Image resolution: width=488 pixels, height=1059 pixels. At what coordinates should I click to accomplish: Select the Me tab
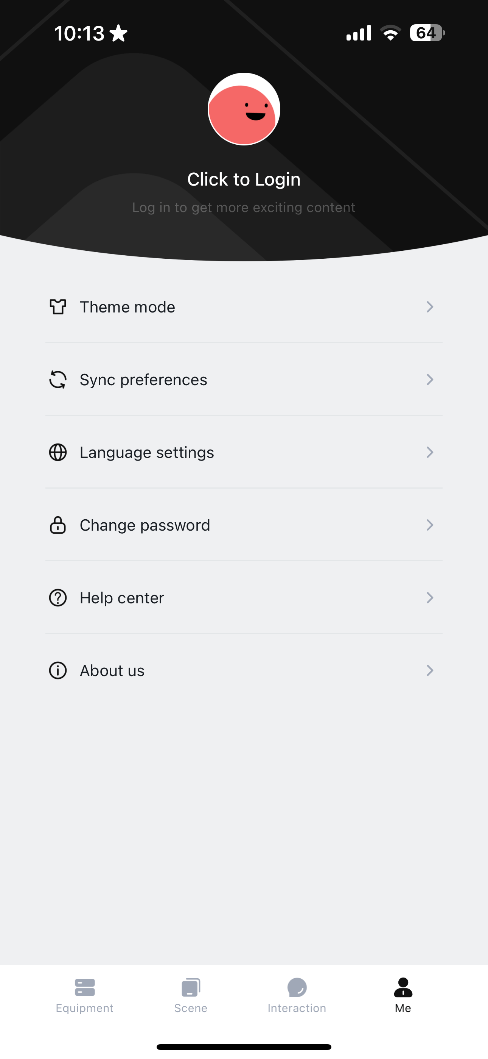coord(403,995)
